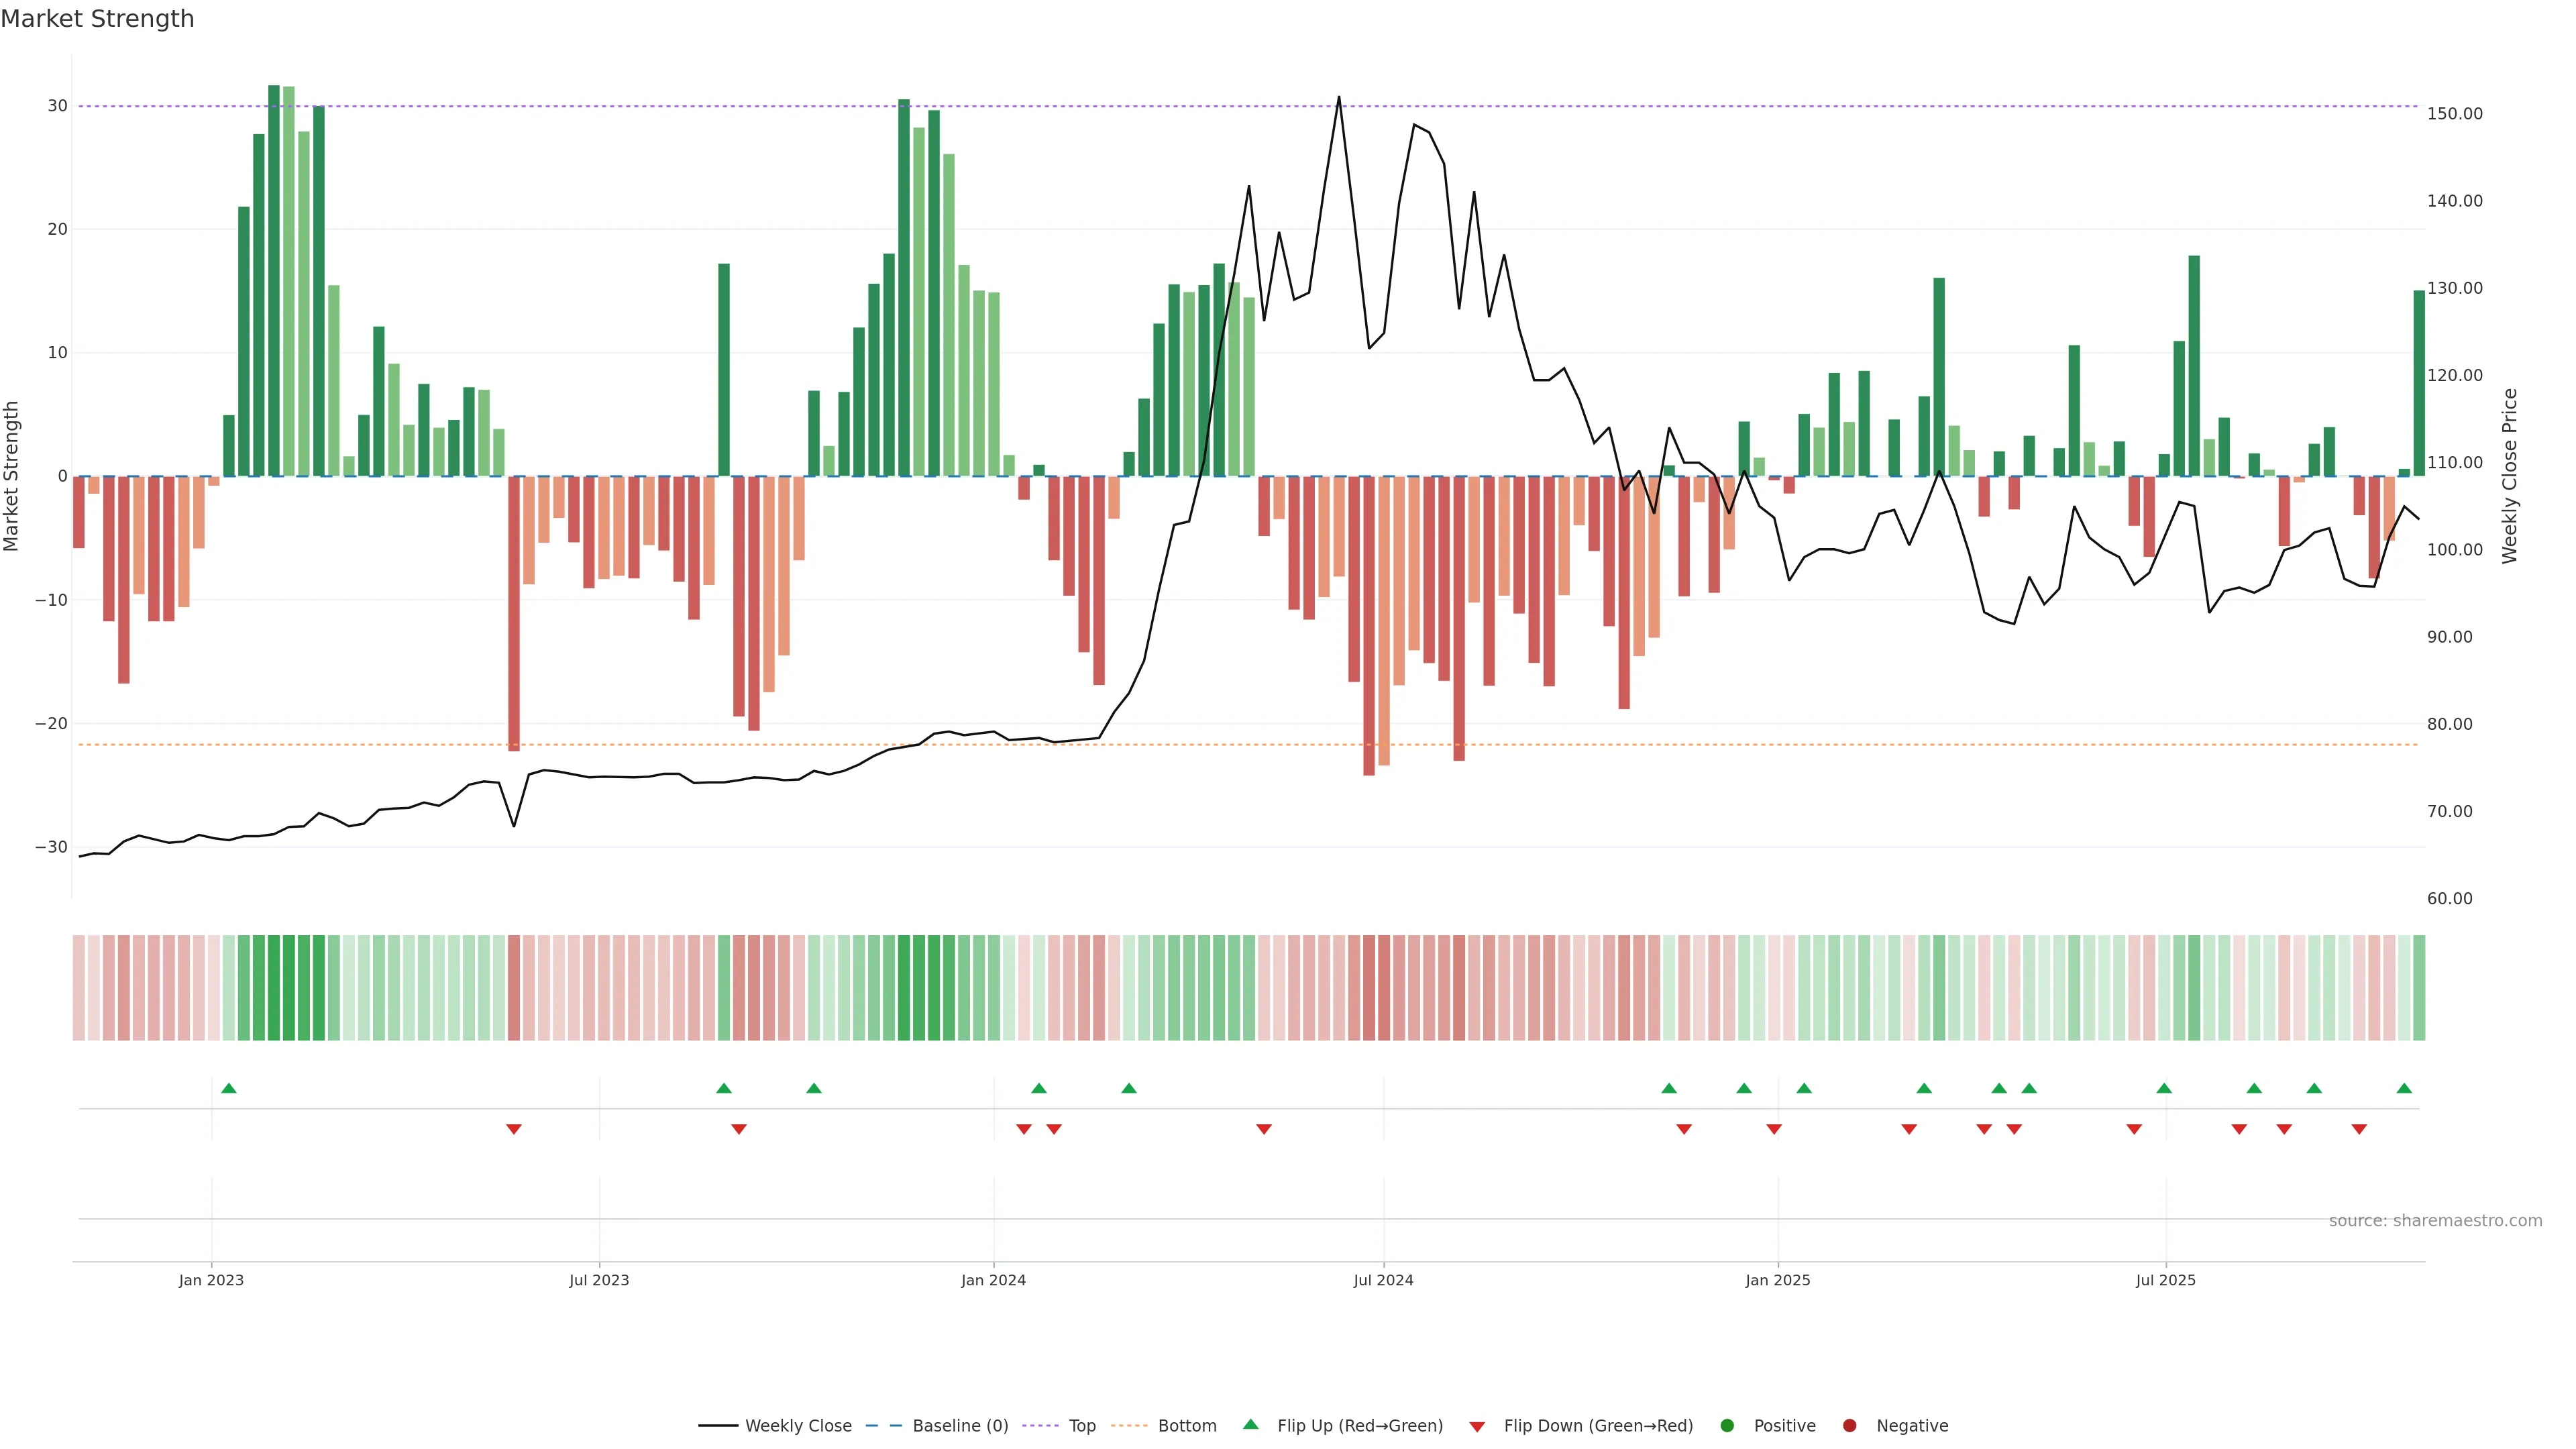This screenshot has height=1449, width=2576.
Task: Click first flip-up triangle near Jan 2023
Action: point(229,1088)
